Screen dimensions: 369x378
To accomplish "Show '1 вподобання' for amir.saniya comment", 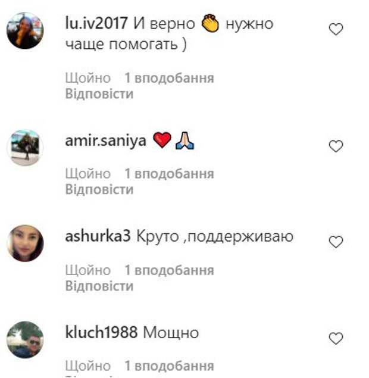I will (x=169, y=174).
